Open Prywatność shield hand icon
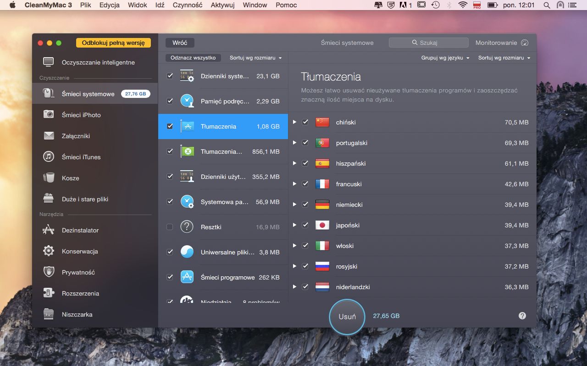Screen dimensions: 587x366 tap(49, 272)
